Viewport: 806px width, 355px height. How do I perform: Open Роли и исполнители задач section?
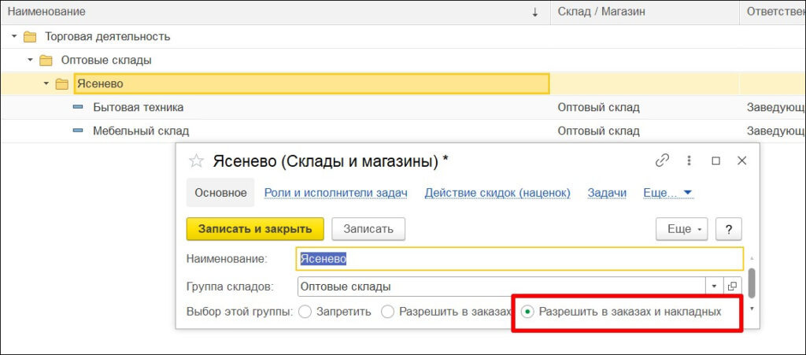tap(335, 193)
